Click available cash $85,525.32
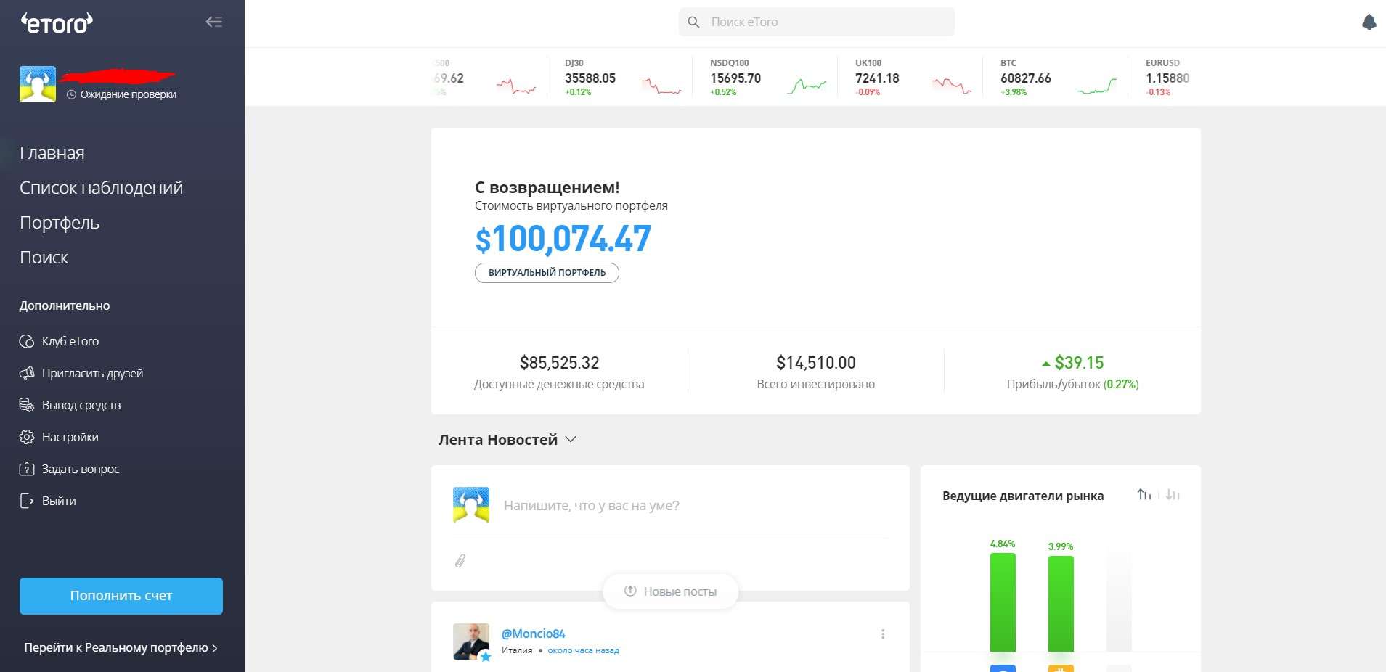This screenshot has width=1386, height=672. (x=559, y=363)
